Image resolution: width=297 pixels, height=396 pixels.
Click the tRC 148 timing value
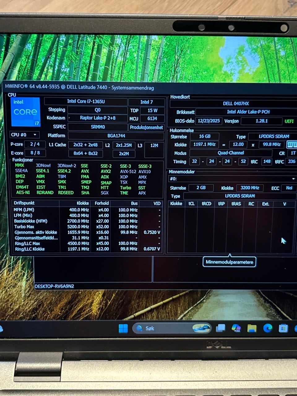267,161
